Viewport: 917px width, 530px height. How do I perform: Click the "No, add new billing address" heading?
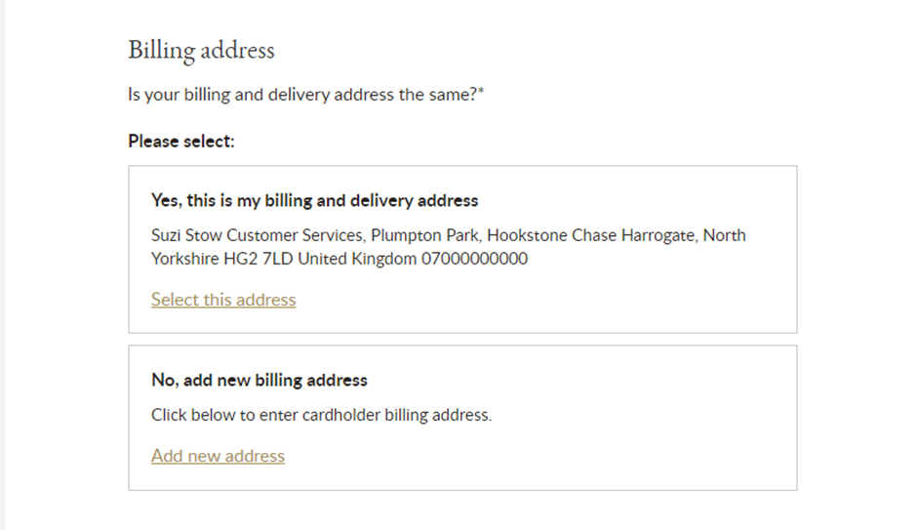tap(259, 380)
